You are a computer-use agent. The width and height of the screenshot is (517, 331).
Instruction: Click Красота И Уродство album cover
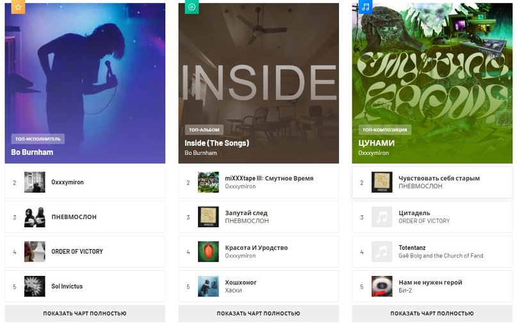[208, 252]
